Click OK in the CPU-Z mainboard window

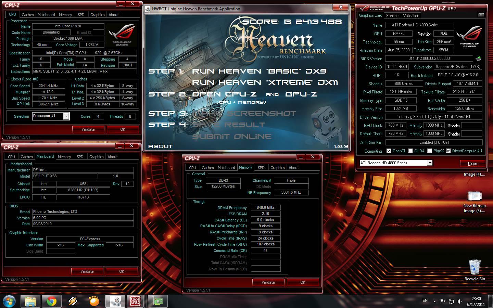(122, 271)
